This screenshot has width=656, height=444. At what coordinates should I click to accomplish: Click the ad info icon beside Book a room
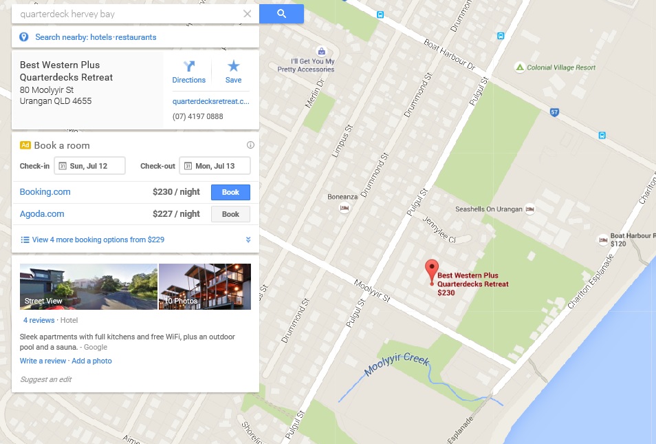point(250,145)
